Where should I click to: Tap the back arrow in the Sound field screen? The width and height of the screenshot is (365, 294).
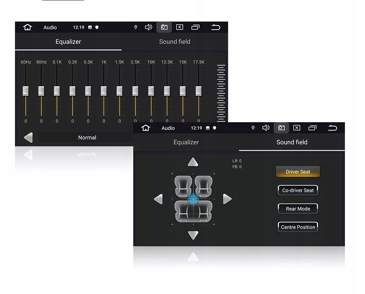pos(333,128)
